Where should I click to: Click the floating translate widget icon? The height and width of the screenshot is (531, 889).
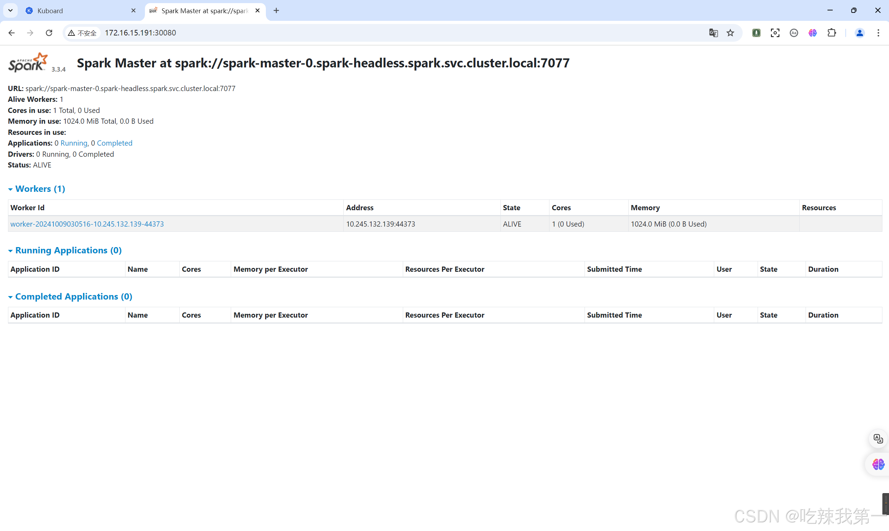pyautogui.click(x=878, y=438)
